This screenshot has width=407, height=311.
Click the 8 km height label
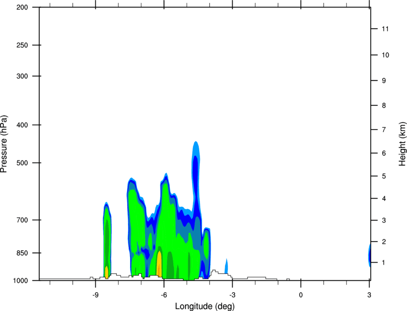point(384,106)
